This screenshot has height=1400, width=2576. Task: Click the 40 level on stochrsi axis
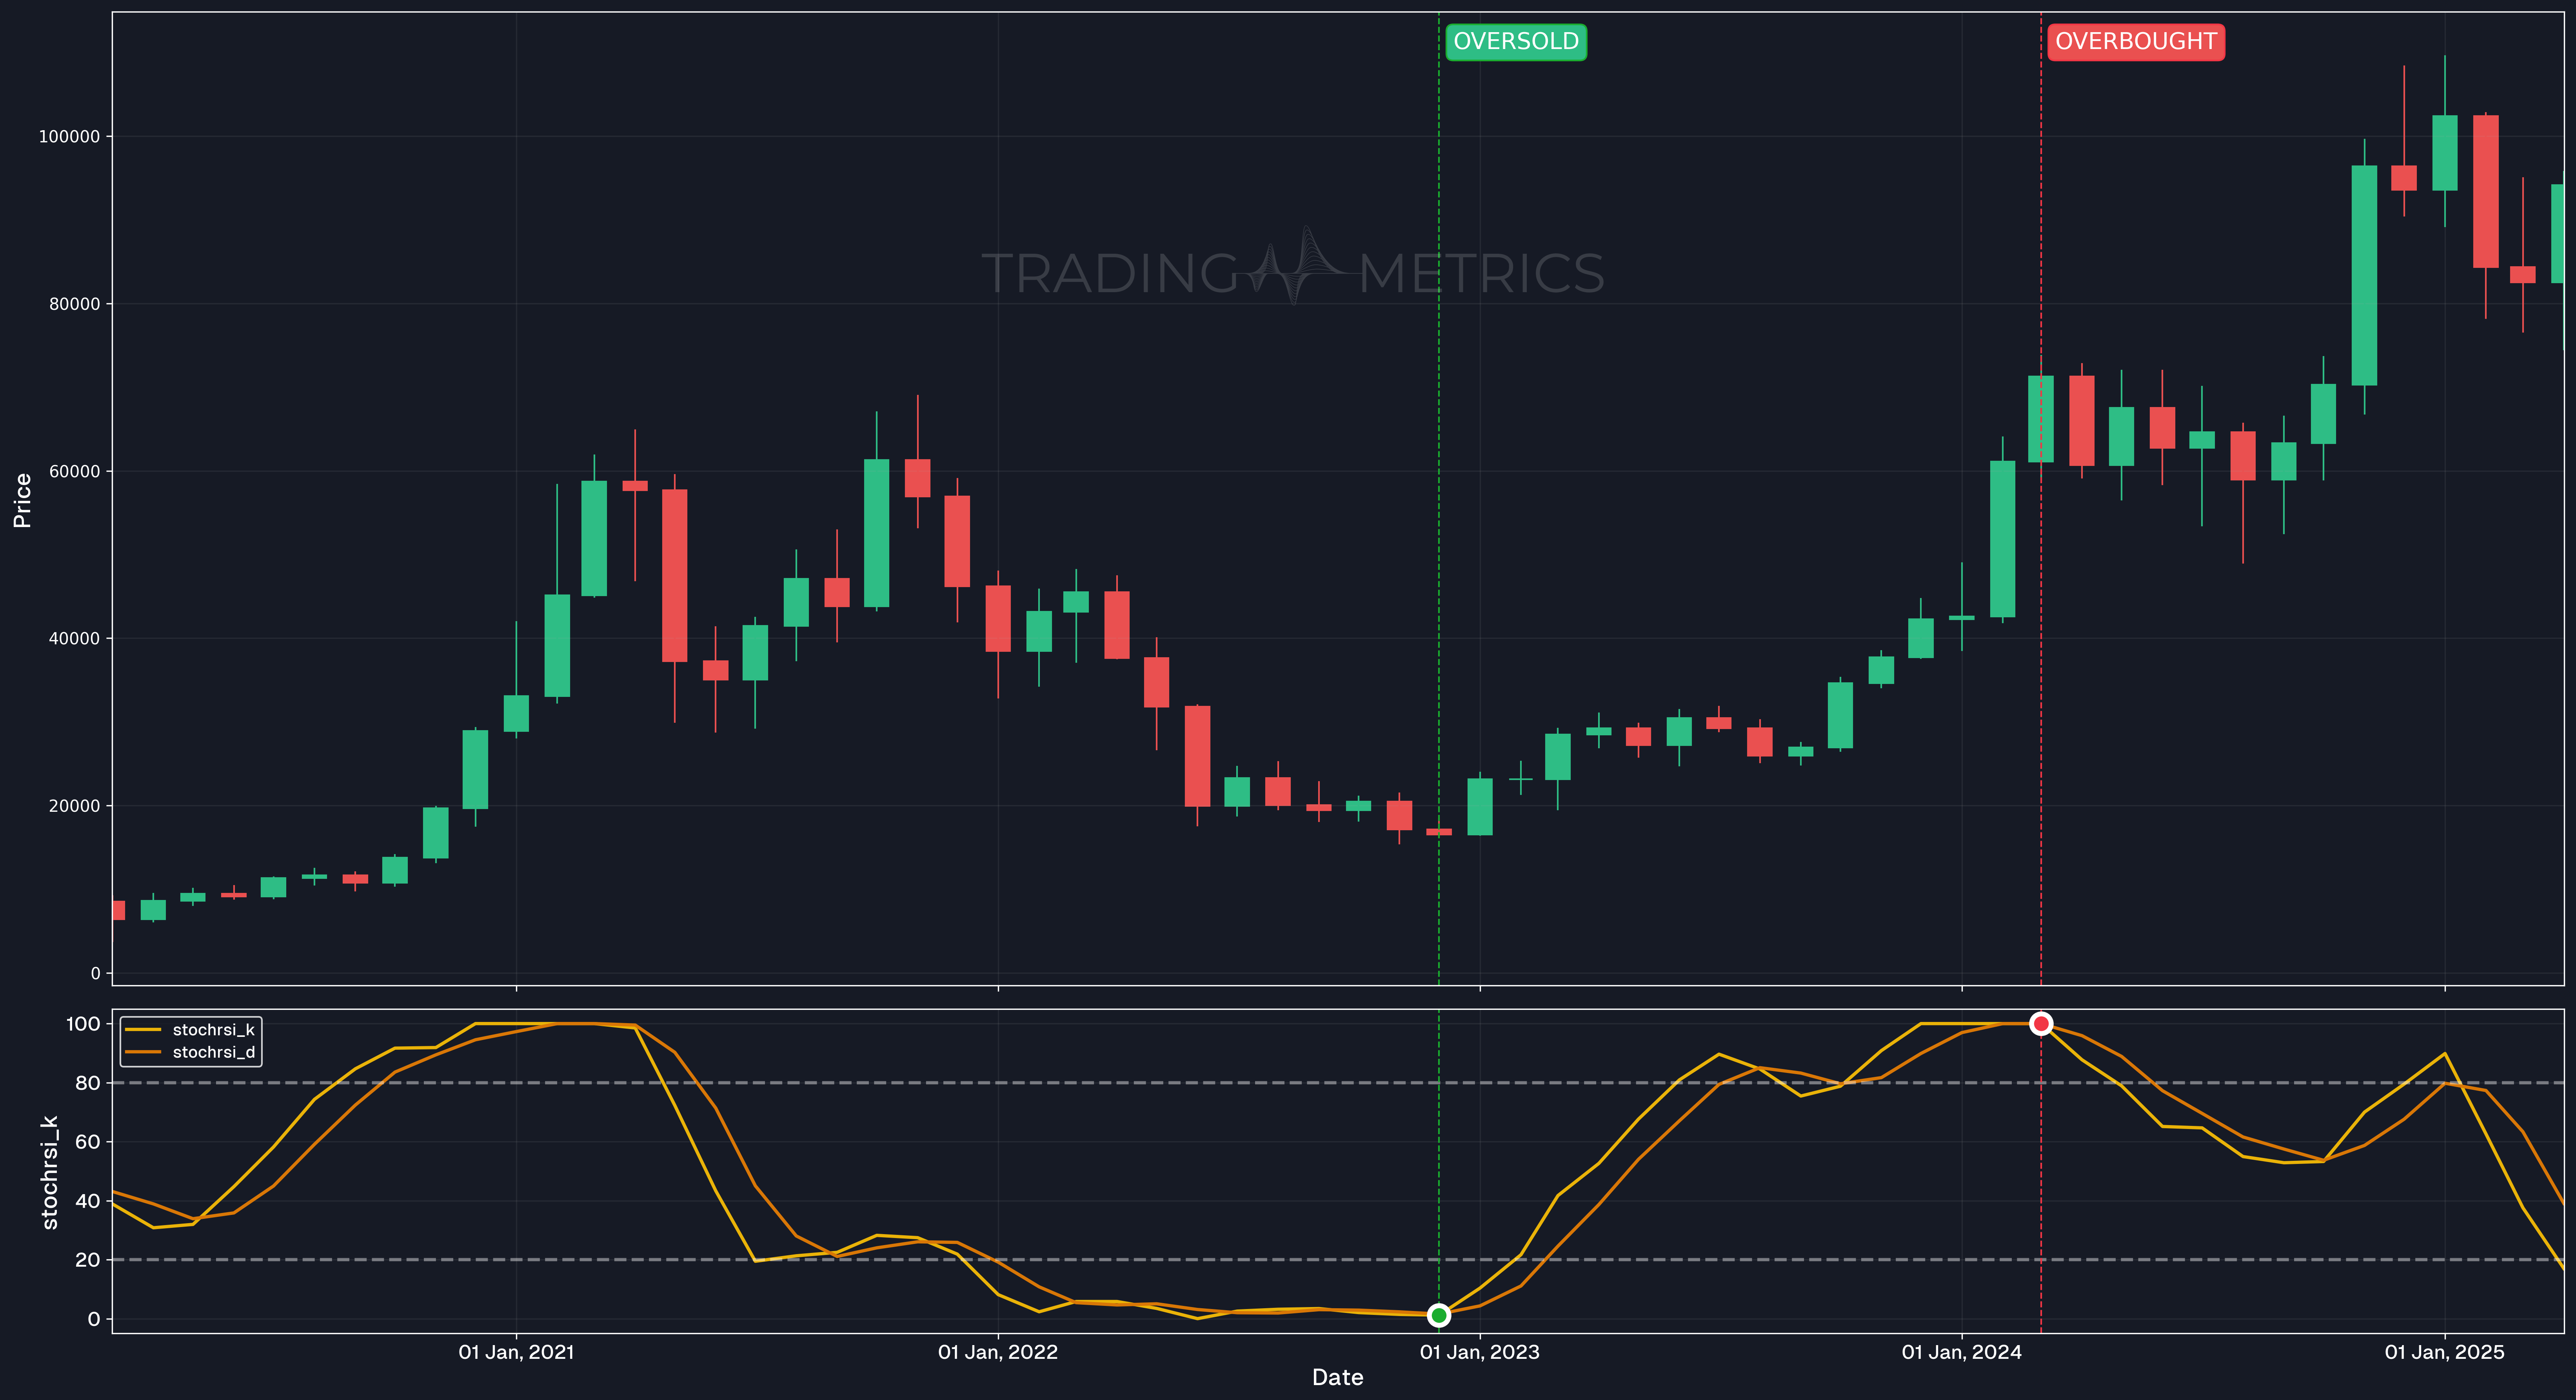[88, 1201]
